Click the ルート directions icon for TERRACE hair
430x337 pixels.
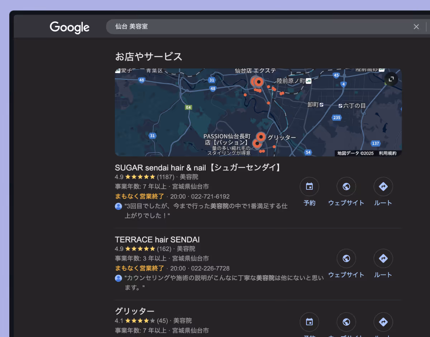[x=383, y=259]
